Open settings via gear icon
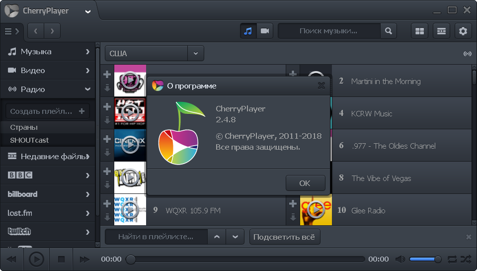Viewport: 477px width, 271px height. [x=463, y=31]
